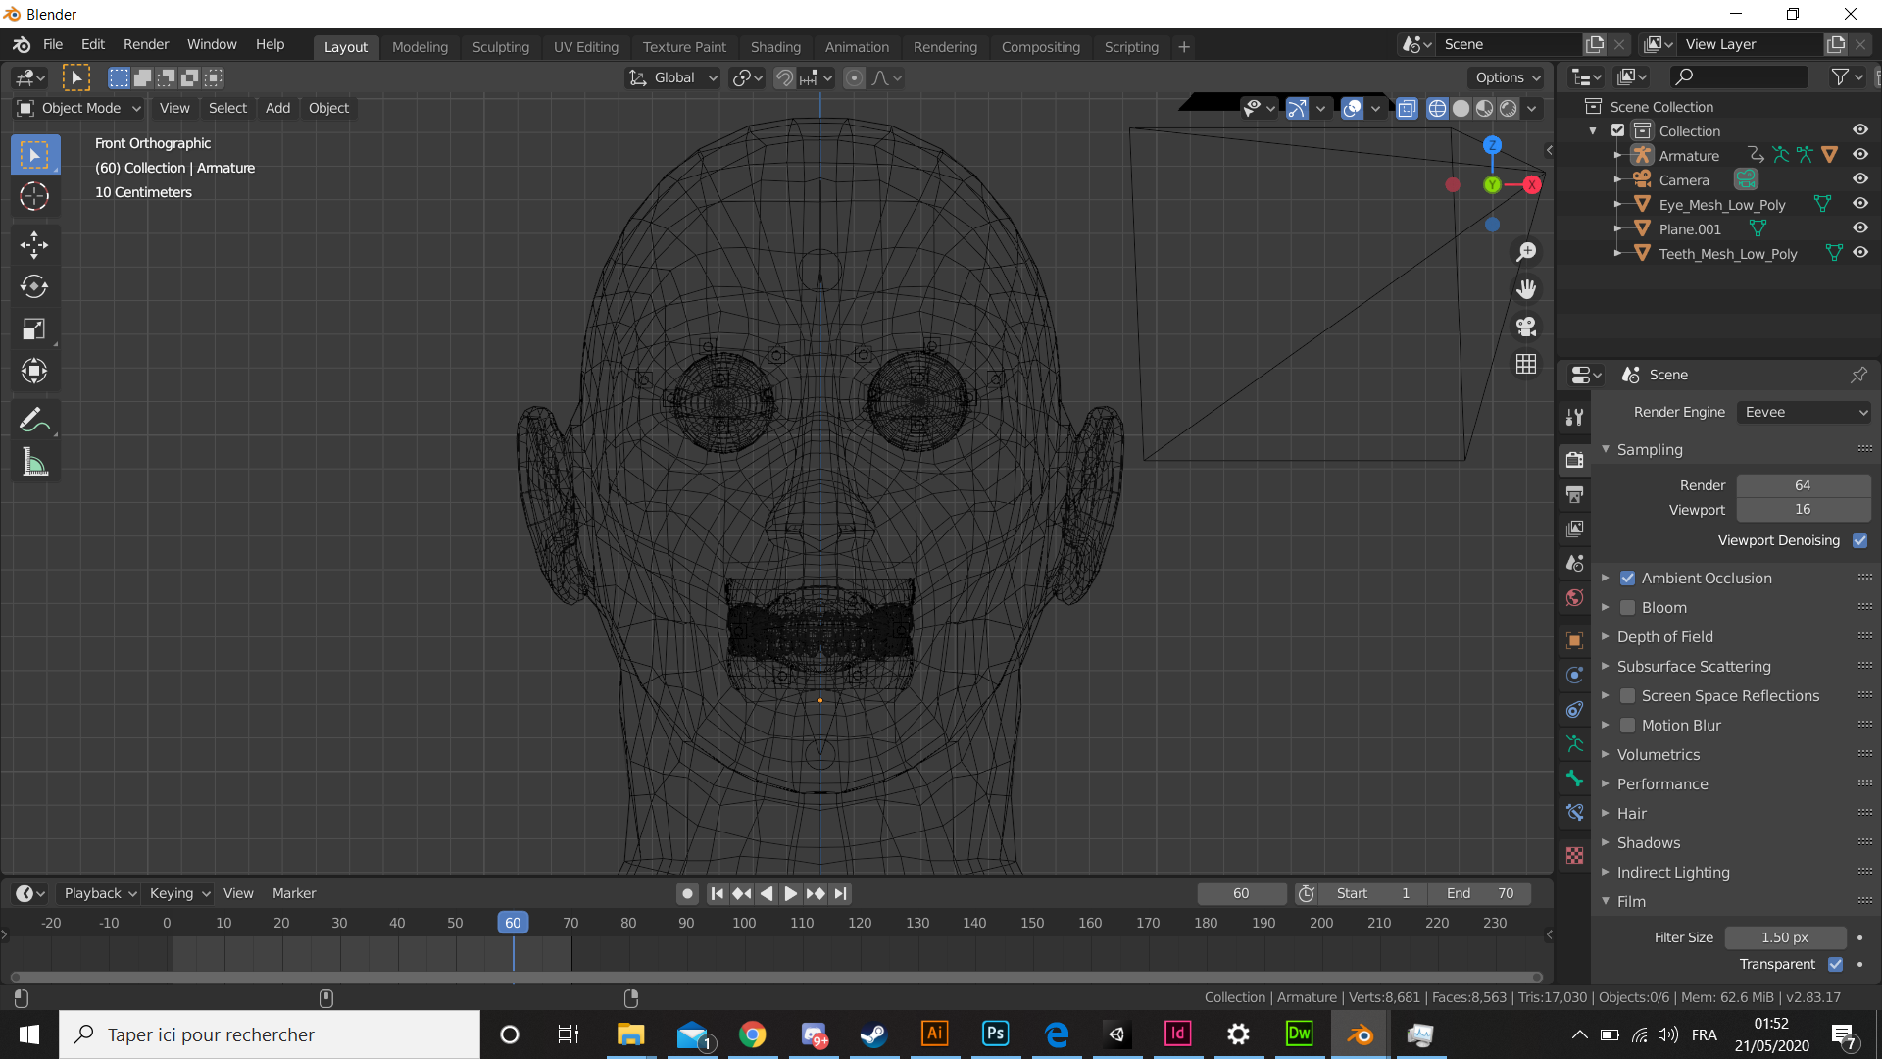Open the World properties tab
This screenshot has width=1882, height=1059.
point(1575,598)
